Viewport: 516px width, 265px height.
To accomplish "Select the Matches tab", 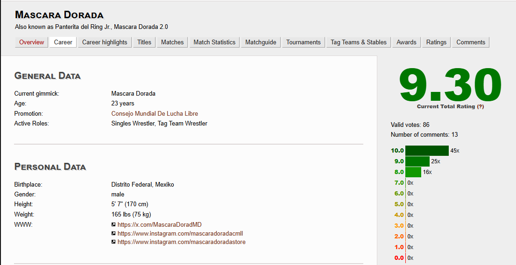I will (x=172, y=42).
